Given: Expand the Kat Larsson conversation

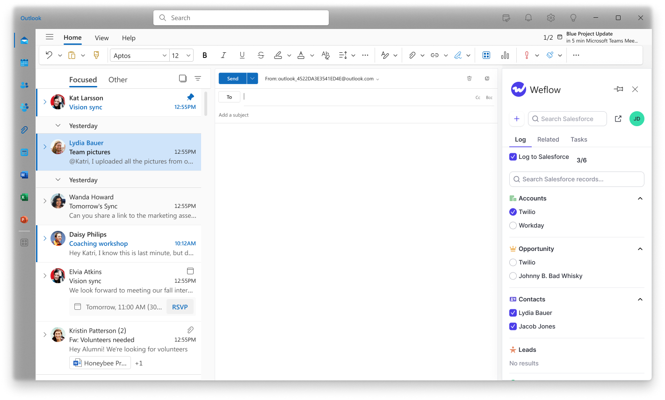Looking at the screenshot, I should [x=45, y=102].
